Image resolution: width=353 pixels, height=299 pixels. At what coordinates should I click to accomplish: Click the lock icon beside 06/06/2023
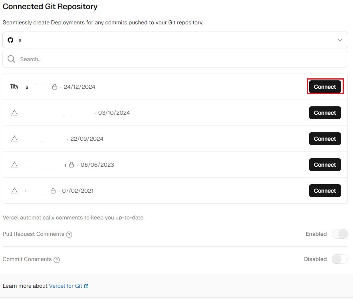(71, 165)
